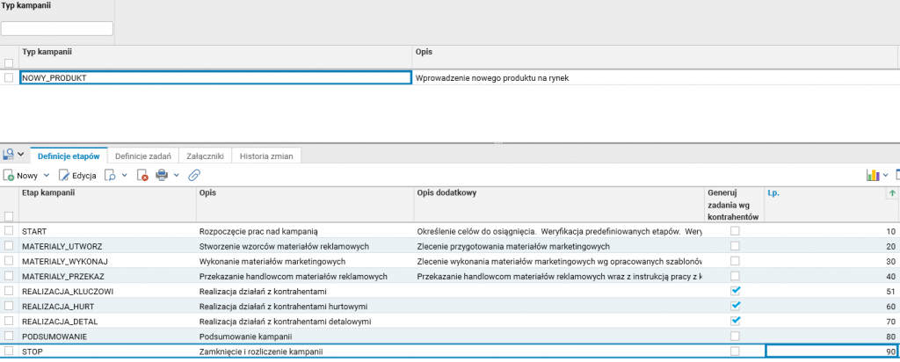900x362 pixels.
Task: Click the paperclip attachment icon
Action: coord(194,176)
